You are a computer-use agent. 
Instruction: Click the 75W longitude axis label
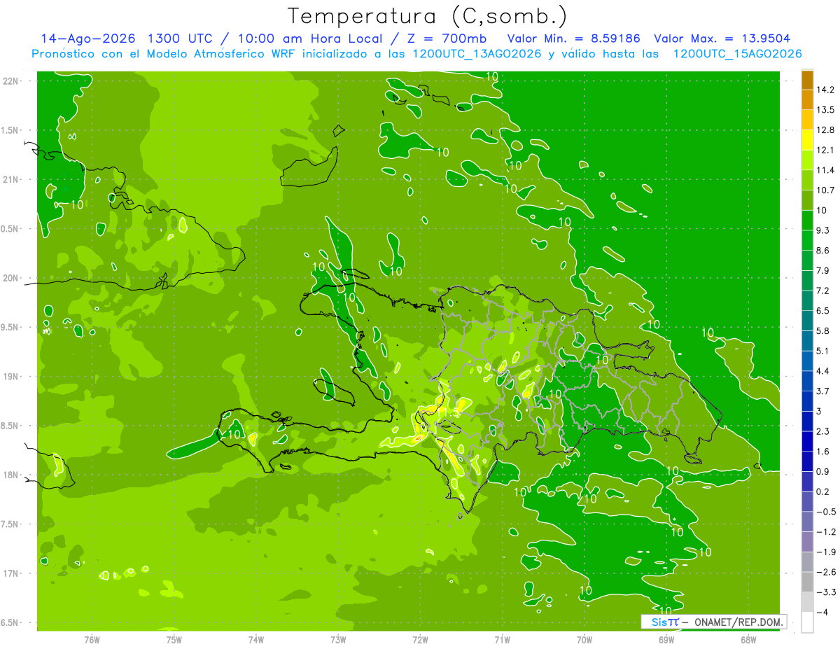click(174, 639)
